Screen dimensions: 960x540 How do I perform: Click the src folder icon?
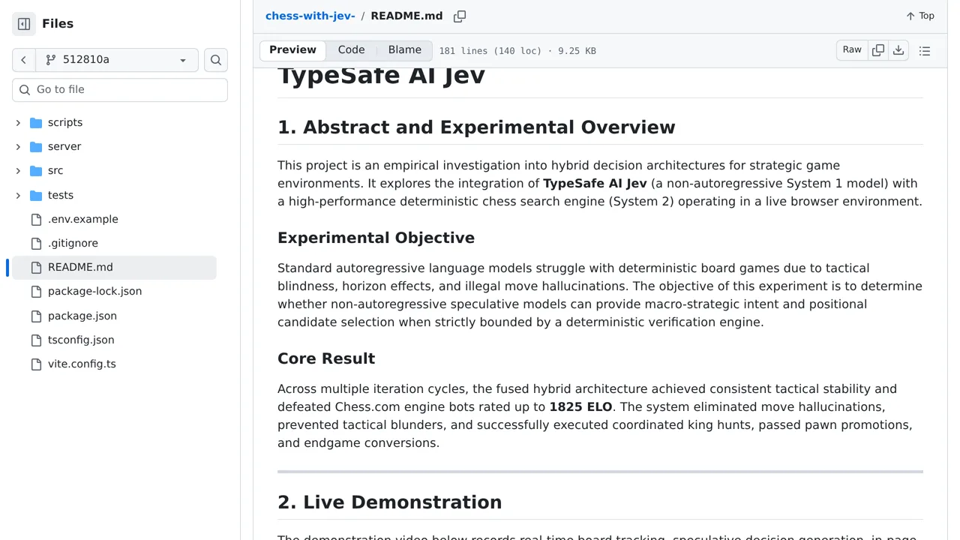36,171
